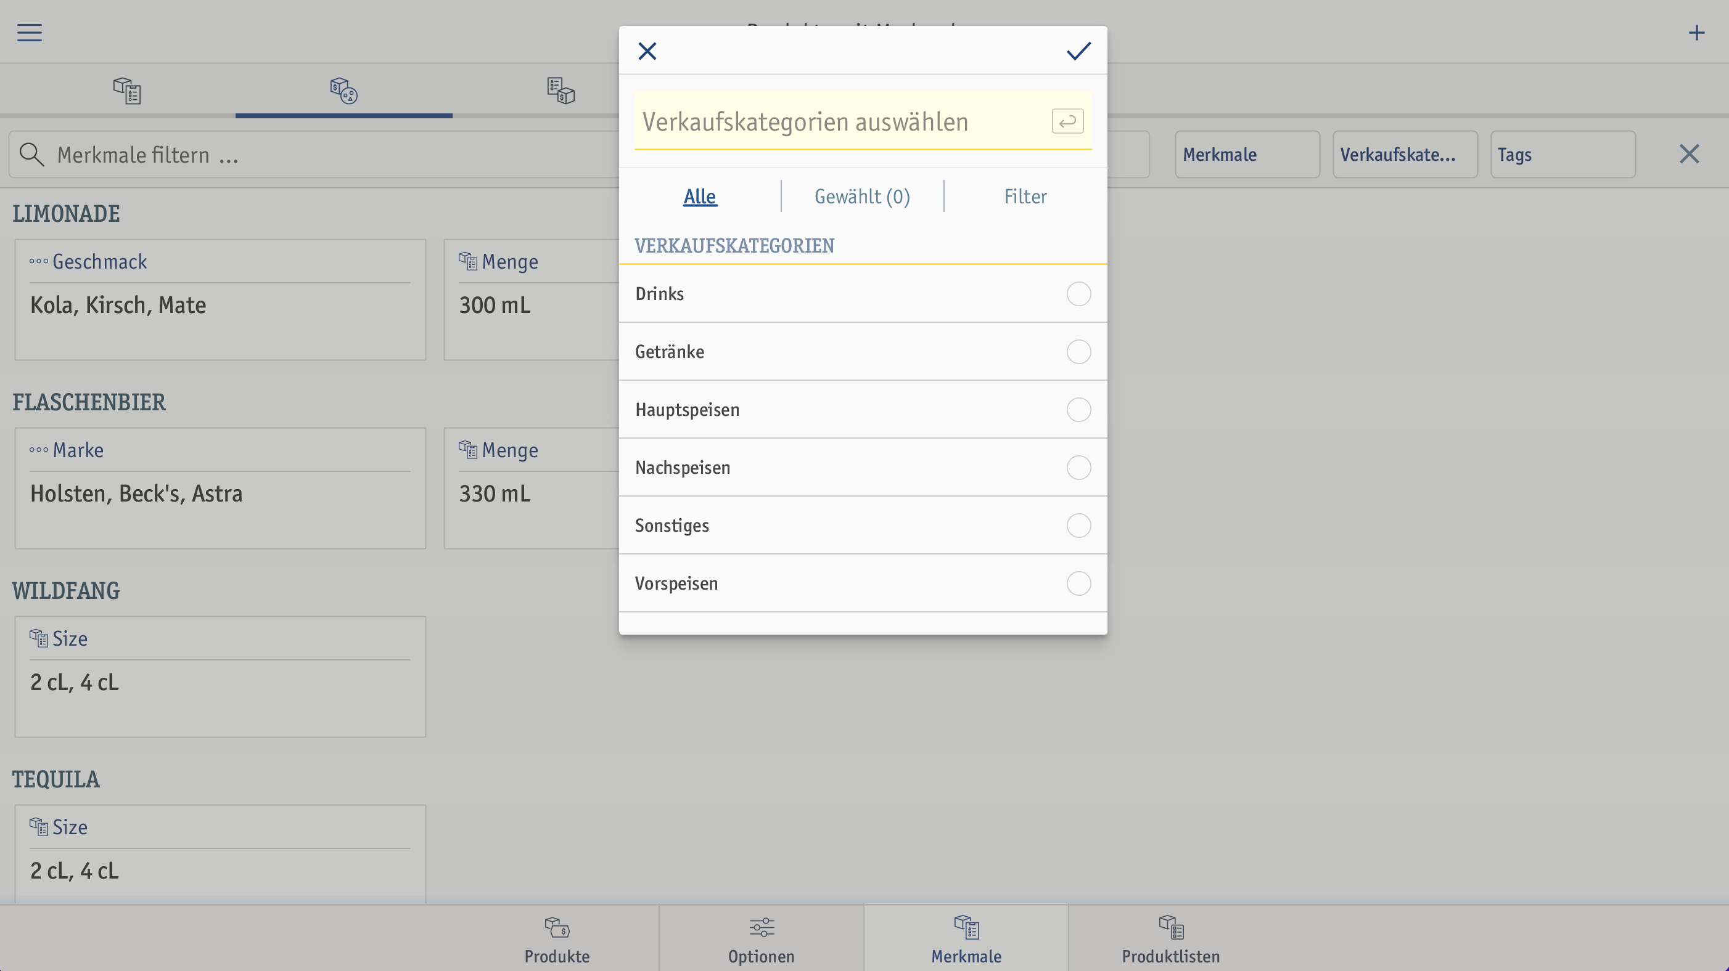Go to Produktlisten bottom tab
The height and width of the screenshot is (971, 1729).
[x=1171, y=938]
